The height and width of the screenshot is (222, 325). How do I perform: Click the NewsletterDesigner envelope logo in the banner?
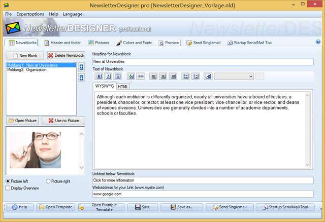[x=13, y=28]
